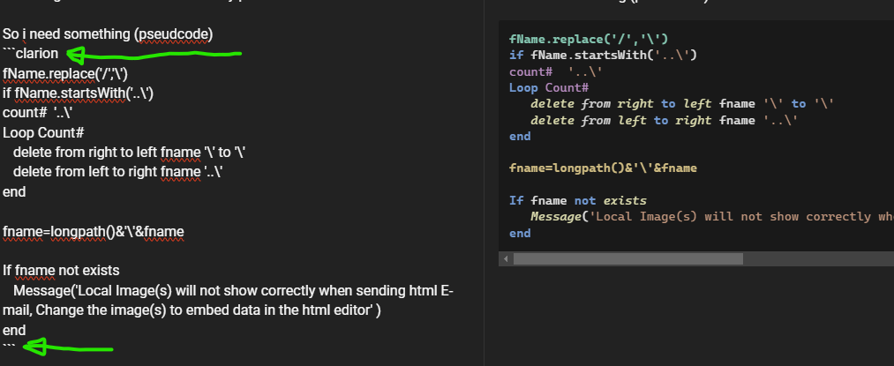Click the closing ``` fence at editor bottom
Viewport: 894px width, 366px height.
9,348
